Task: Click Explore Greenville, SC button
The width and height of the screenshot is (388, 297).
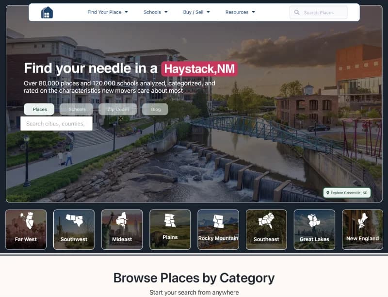Action: pos(347,193)
